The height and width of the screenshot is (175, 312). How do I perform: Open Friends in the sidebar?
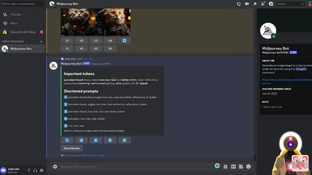(x=15, y=14)
